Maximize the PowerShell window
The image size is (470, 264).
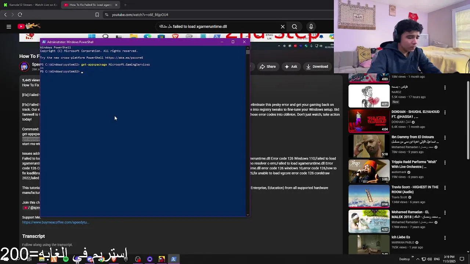pyautogui.click(x=233, y=42)
